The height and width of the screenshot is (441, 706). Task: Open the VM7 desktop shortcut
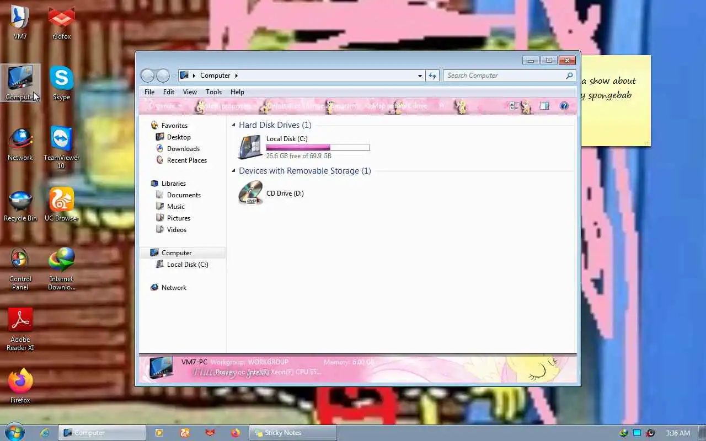20,23
